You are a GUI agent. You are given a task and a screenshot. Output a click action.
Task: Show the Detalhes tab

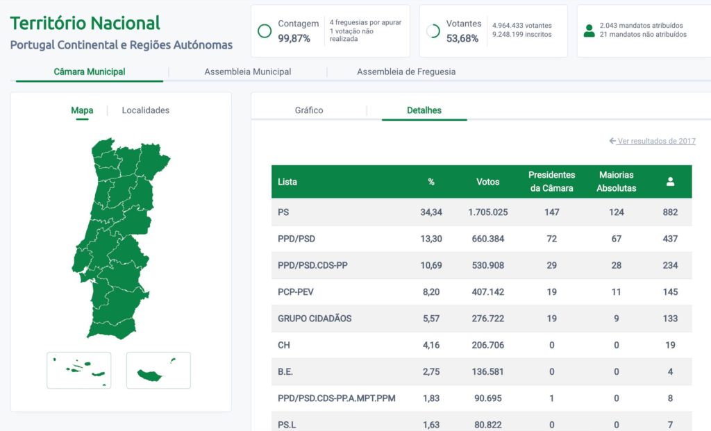(423, 110)
